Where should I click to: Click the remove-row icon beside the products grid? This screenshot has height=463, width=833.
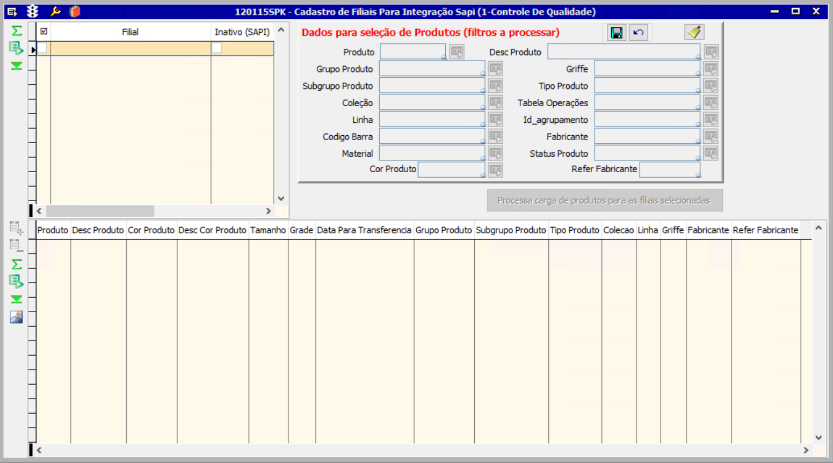tap(17, 246)
